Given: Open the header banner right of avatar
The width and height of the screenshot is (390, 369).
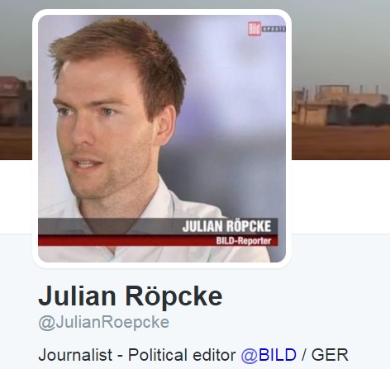Looking at the screenshot, I should 341,80.
